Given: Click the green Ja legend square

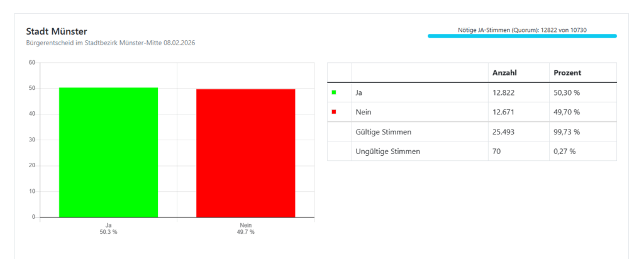Looking at the screenshot, I should [x=334, y=92].
